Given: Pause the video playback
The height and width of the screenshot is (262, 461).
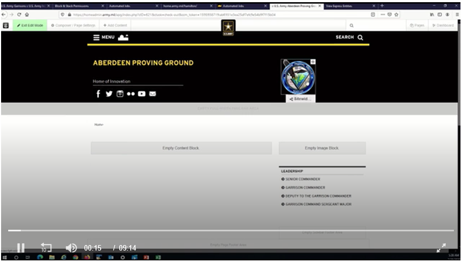Looking at the screenshot, I should coord(21,248).
